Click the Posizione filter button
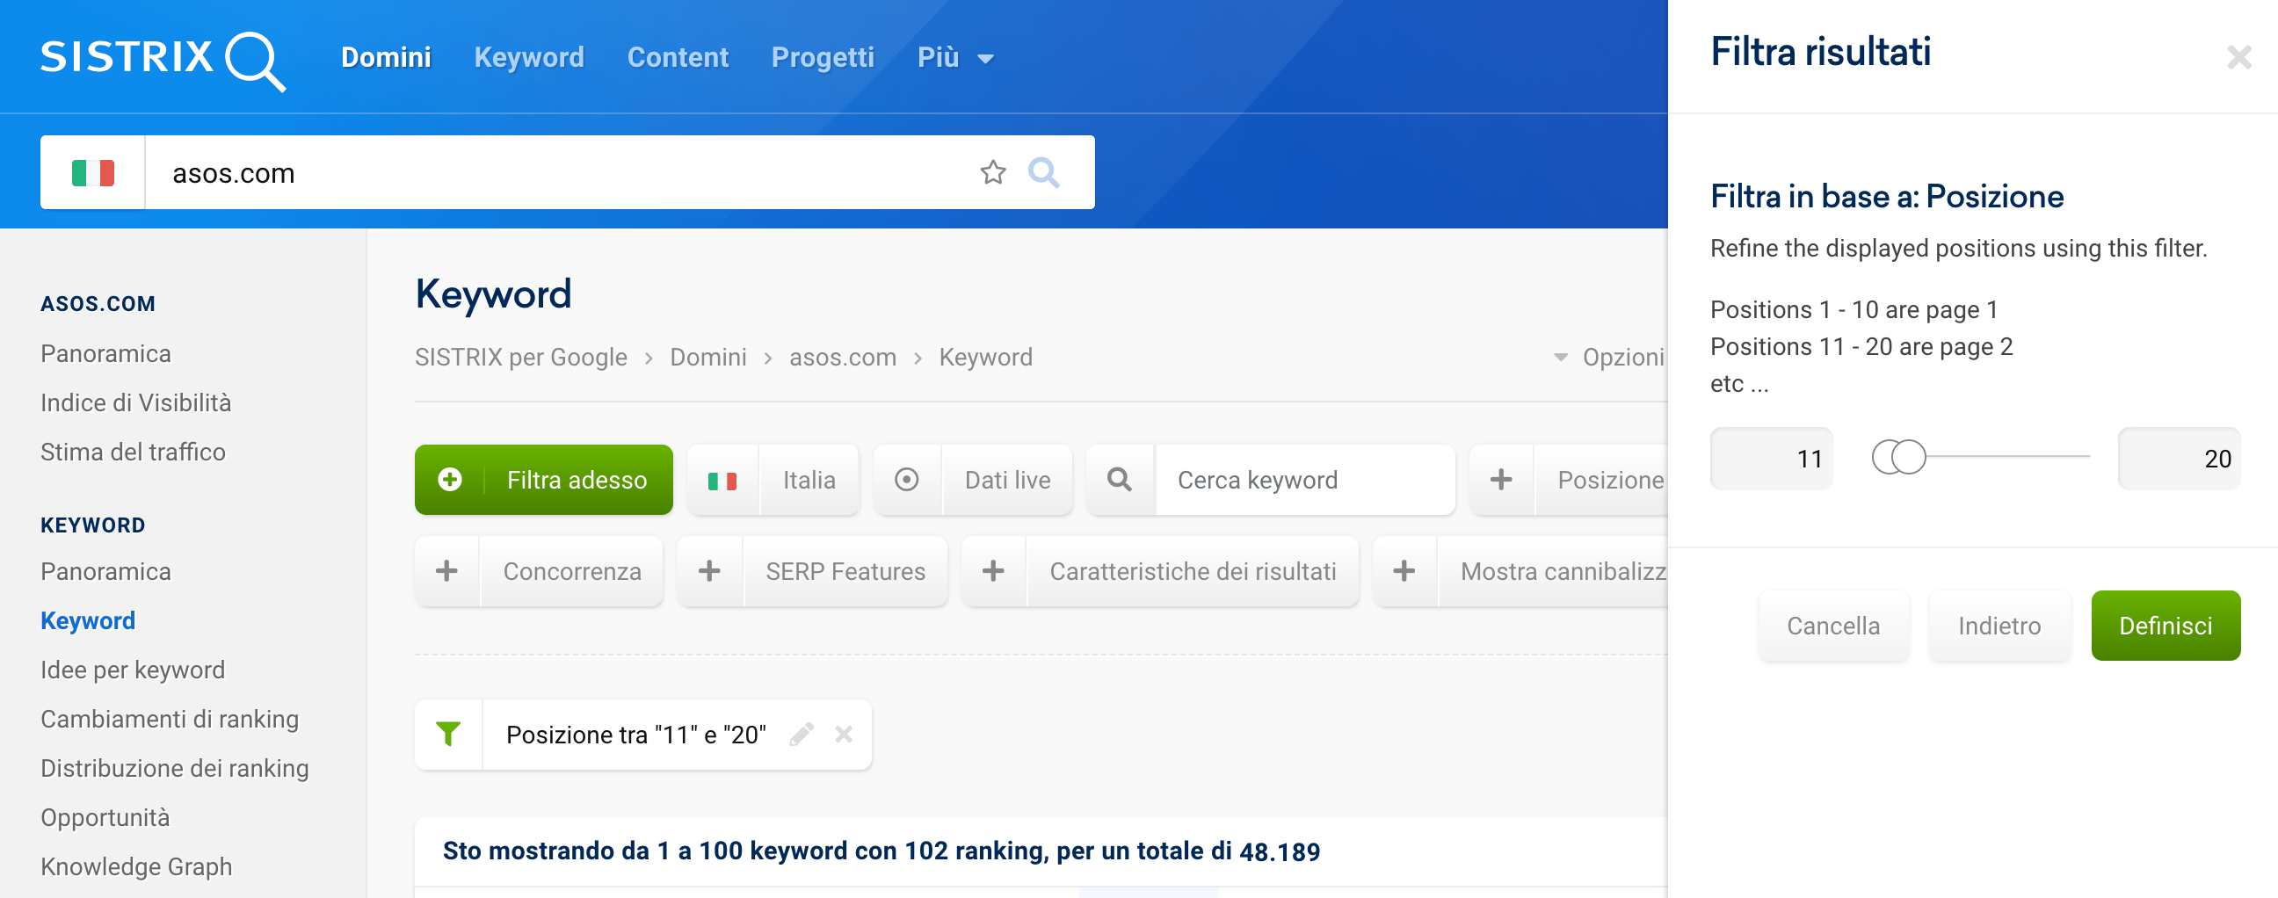Image resolution: width=2278 pixels, height=898 pixels. pyautogui.click(x=1569, y=479)
